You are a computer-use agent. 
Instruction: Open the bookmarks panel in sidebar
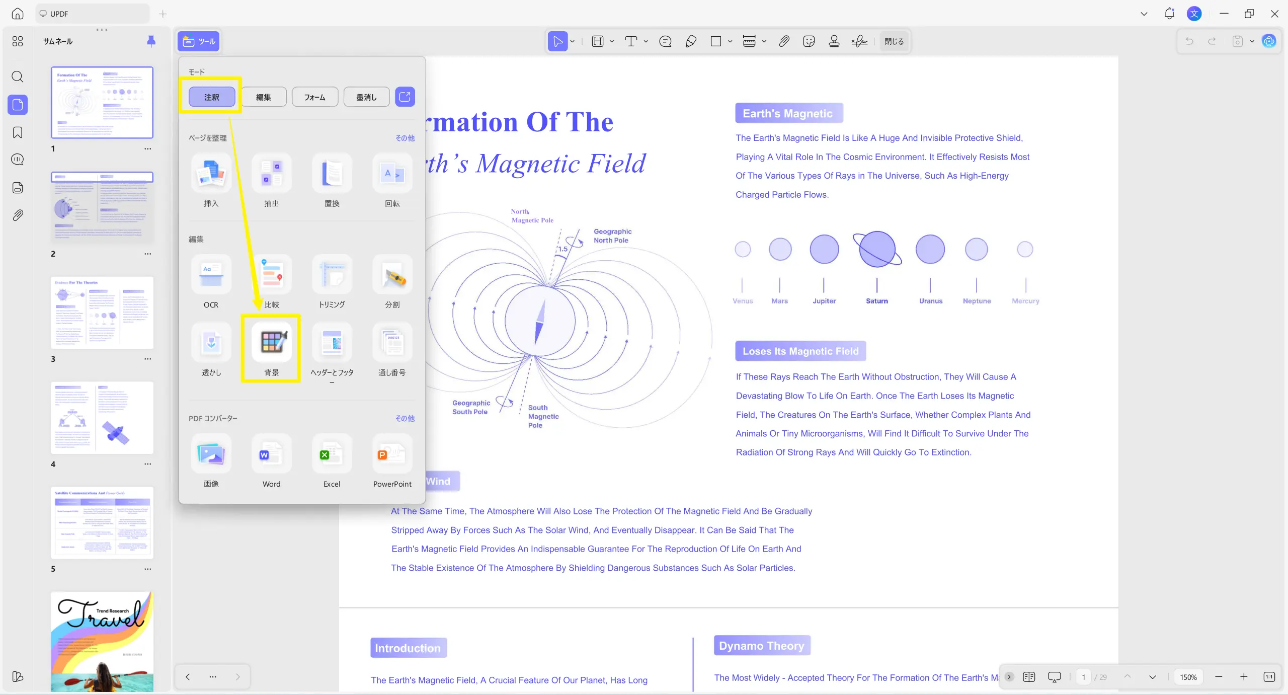pos(18,132)
